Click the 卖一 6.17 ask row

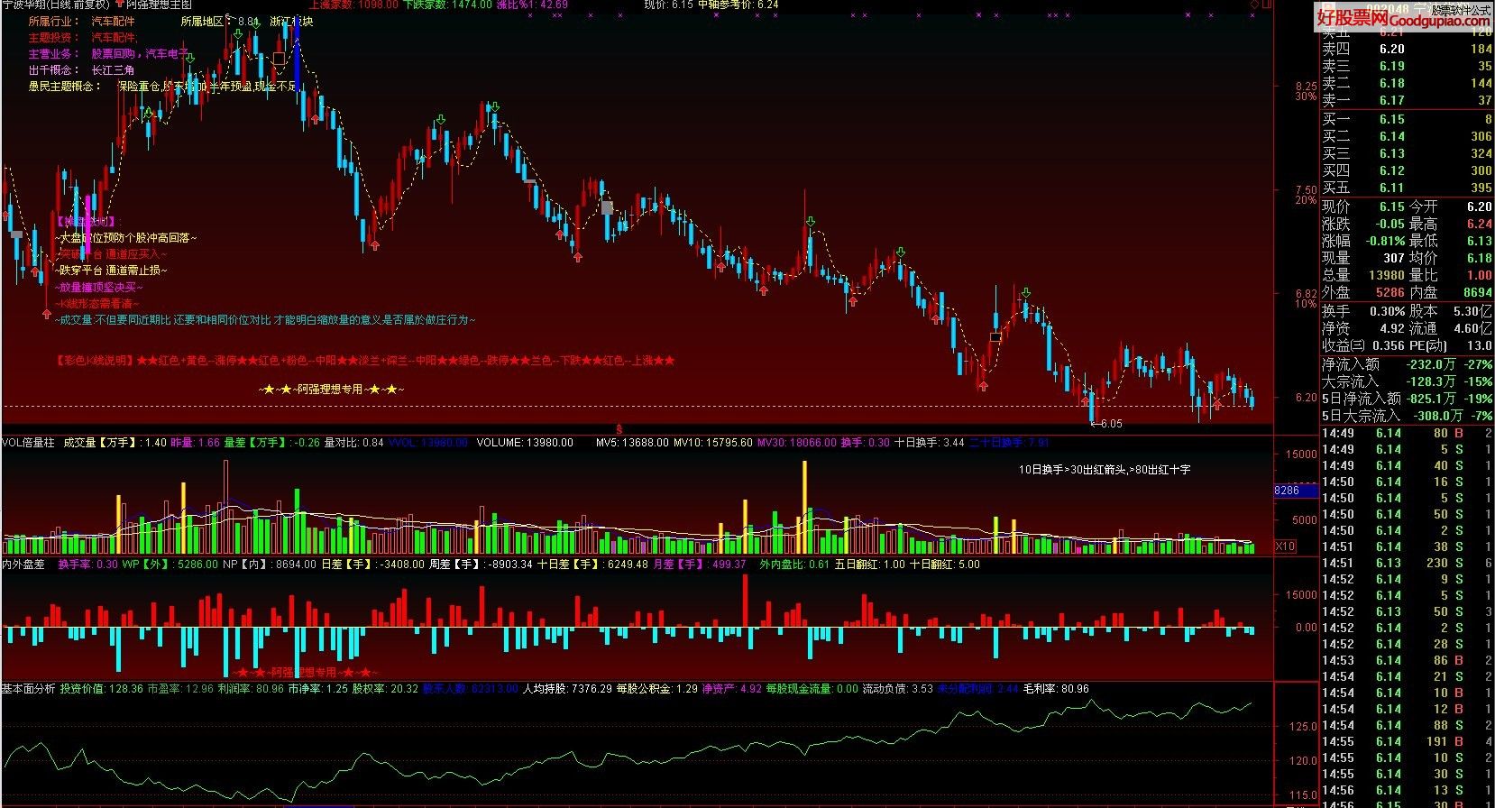(1408, 100)
